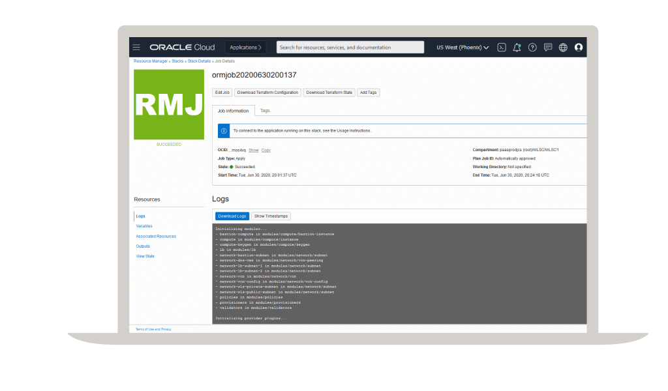The width and height of the screenshot is (668, 391).
Task: Click the Oracle Cloud logo
Action: pyautogui.click(x=183, y=47)
